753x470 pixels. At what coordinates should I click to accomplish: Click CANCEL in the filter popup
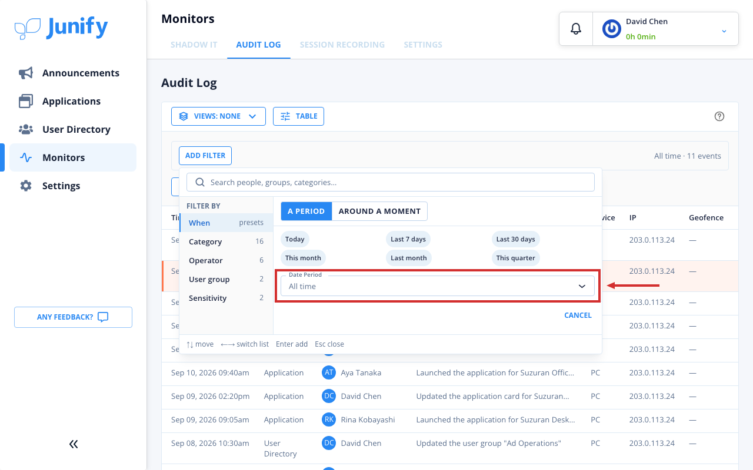[x=578, y=315]
